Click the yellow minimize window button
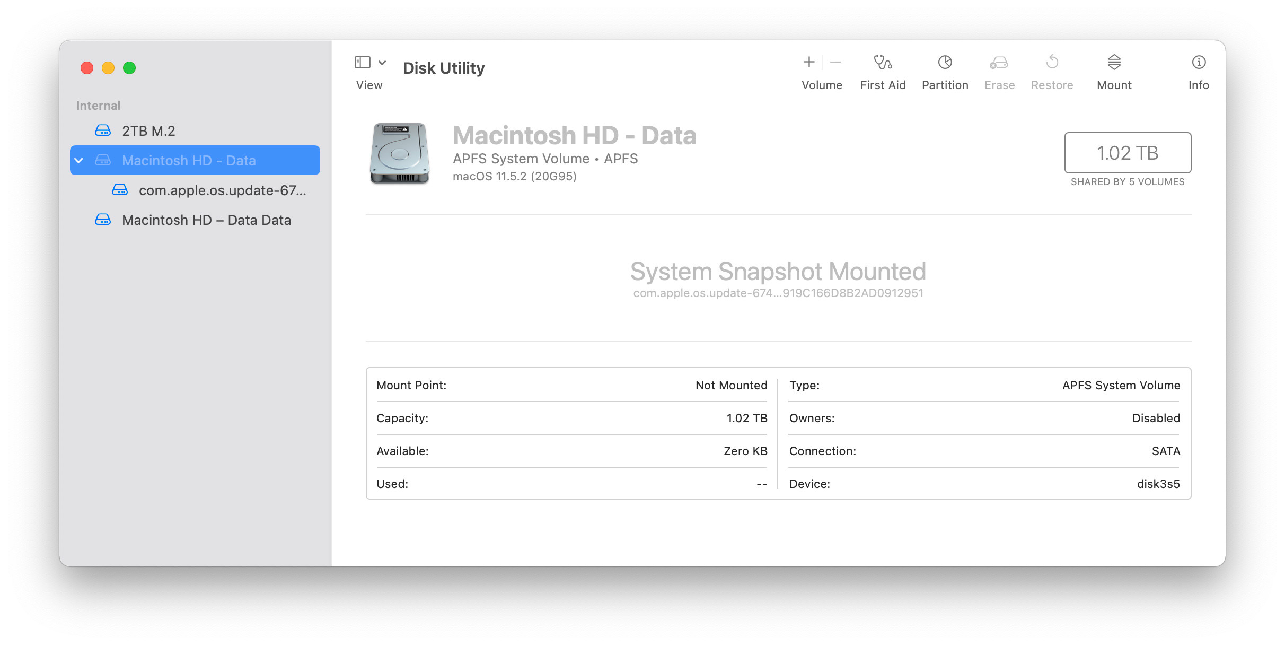This screenshot has width=1285, height=645. [x=108, y=68]
